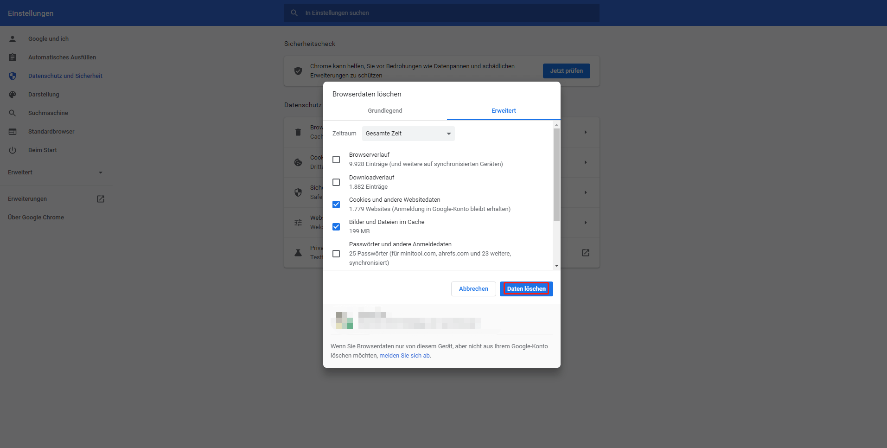The width and height of the screenshot is (887, 448).
Task: Select the Darstellung palette icon
Action: coord(13,95)
